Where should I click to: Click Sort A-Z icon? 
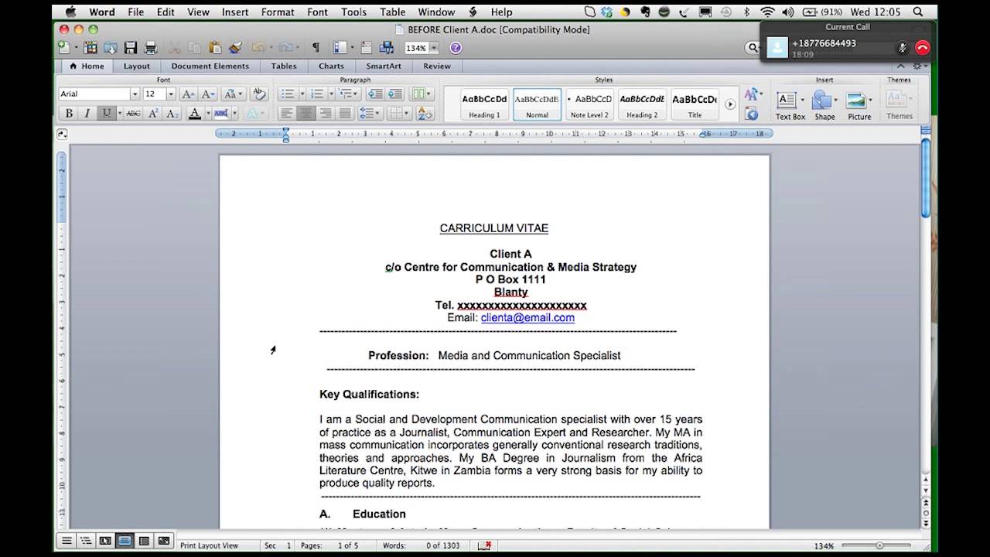click(425, 114)
